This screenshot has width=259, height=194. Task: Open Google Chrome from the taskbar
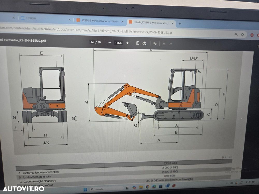click(x=148, y=187)
